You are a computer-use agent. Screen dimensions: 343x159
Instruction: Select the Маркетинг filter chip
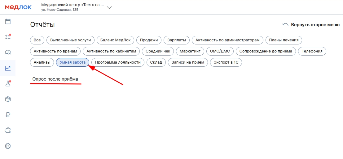point(190,51)
